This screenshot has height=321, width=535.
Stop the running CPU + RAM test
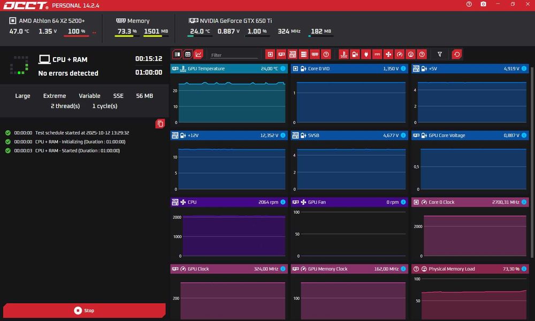[x=85, y=310]
